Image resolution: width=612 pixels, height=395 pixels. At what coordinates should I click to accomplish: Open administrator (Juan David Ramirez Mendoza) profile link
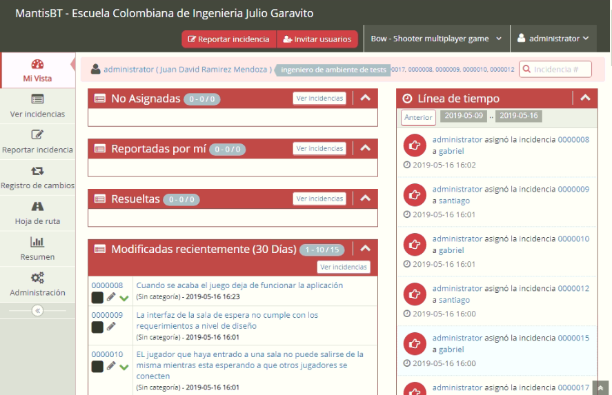click(x=188, y=70)
